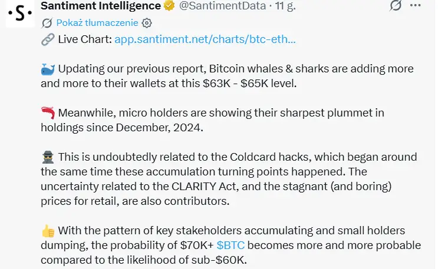This screenshot has width=438, height=269.
Task: Open translation settings gear icon
Action: click(147, 23)
